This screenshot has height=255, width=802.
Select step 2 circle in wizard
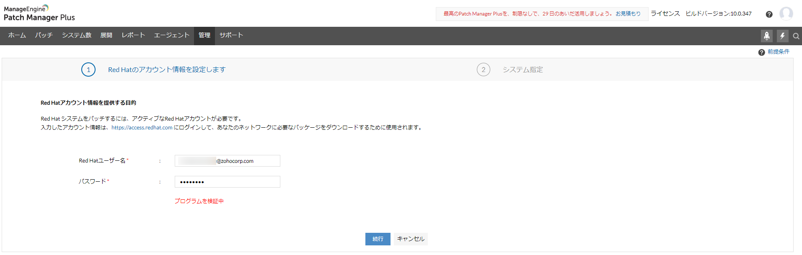484,70
